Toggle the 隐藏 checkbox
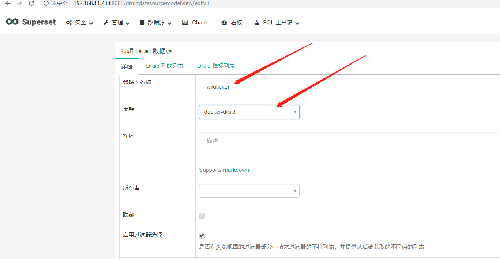500x259 pixels. (202, 216)
